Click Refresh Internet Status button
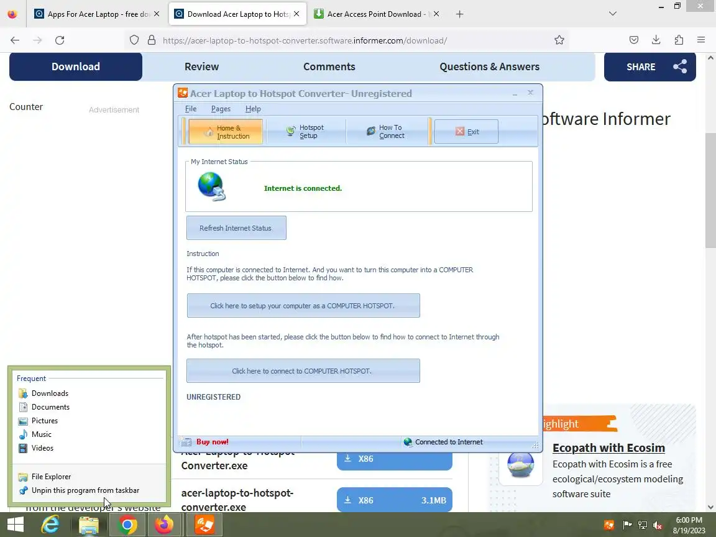716x537 pixels. [x=236, y=228]
